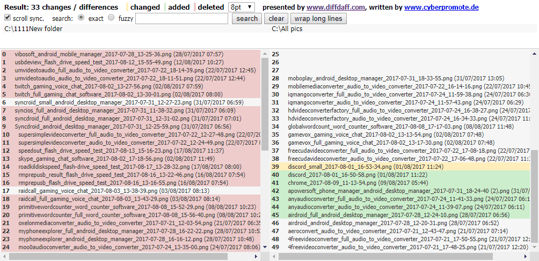This screenshot has width=539, height=261.
Task: Open the www.cyberpromote.de link
Action: tap(441, 7)
